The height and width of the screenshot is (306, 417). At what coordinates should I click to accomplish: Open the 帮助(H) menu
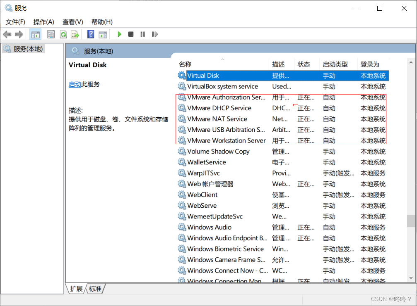tap(102, 22)
